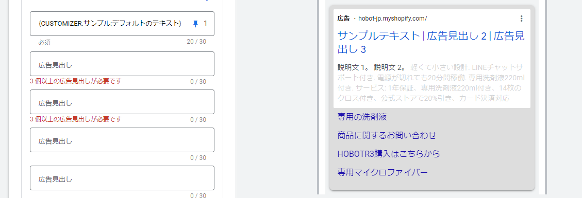
Task: Click the pin position number 1
Action: [x=206, y=24]
